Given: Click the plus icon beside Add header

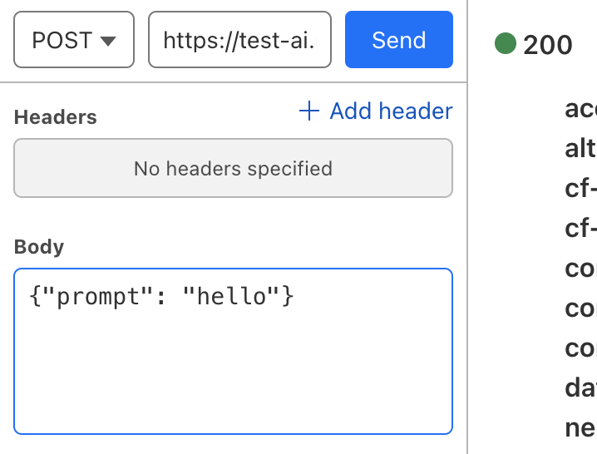Looking at the screenshot, I should [x=309, y=111].
